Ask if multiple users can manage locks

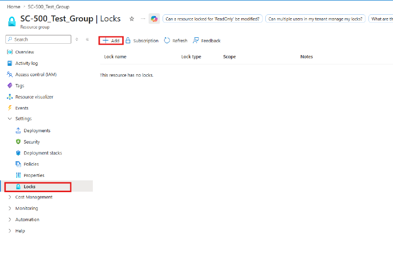(315, 19)
